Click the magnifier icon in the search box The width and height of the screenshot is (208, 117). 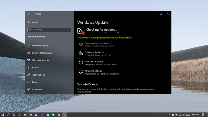[x=69, y=29]
